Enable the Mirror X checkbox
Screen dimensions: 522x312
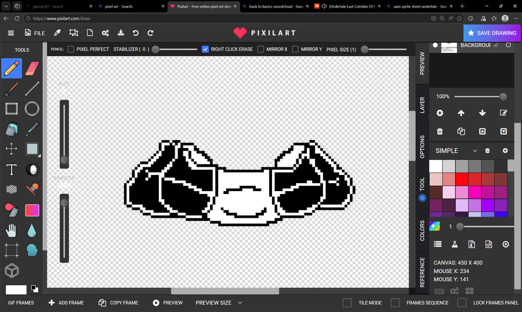tap(260, 49)
